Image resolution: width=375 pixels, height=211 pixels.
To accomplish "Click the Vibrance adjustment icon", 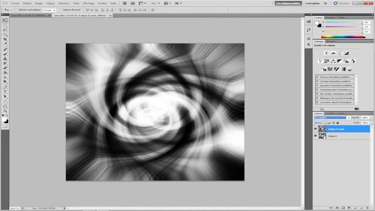I will pos(321,61).
